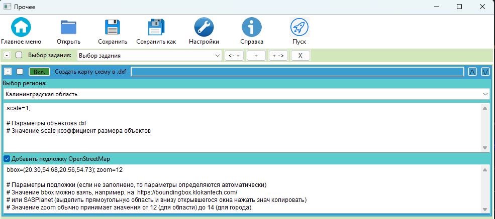This screenshot has width=495, height=219.
Task: Click the 'или SASPlanet' comment line
Action: (x=157, y=200)
